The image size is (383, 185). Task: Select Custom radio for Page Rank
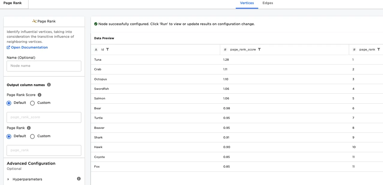click(33, 136)
